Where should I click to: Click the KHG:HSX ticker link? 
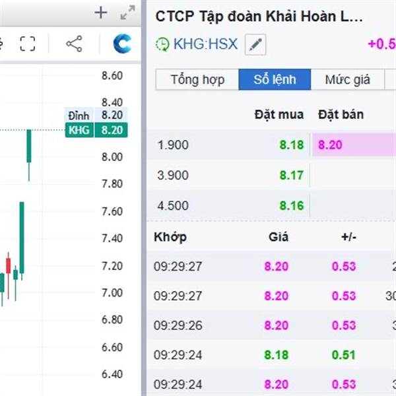click(205, 45)
